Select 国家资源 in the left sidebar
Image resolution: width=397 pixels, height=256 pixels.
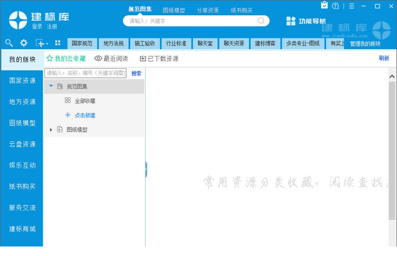(x=22, y=81)
